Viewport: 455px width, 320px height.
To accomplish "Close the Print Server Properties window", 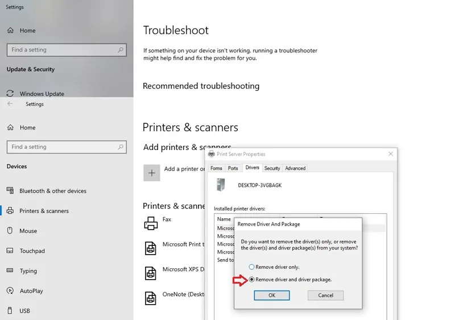I will pos(391,154).
